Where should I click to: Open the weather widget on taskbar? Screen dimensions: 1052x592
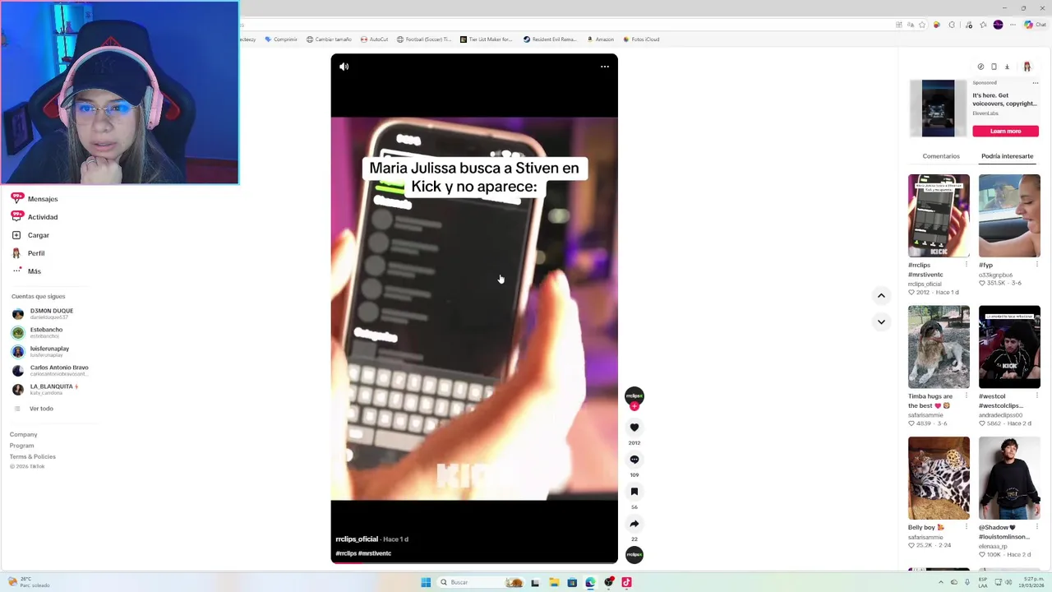click(x=29, y=582)
